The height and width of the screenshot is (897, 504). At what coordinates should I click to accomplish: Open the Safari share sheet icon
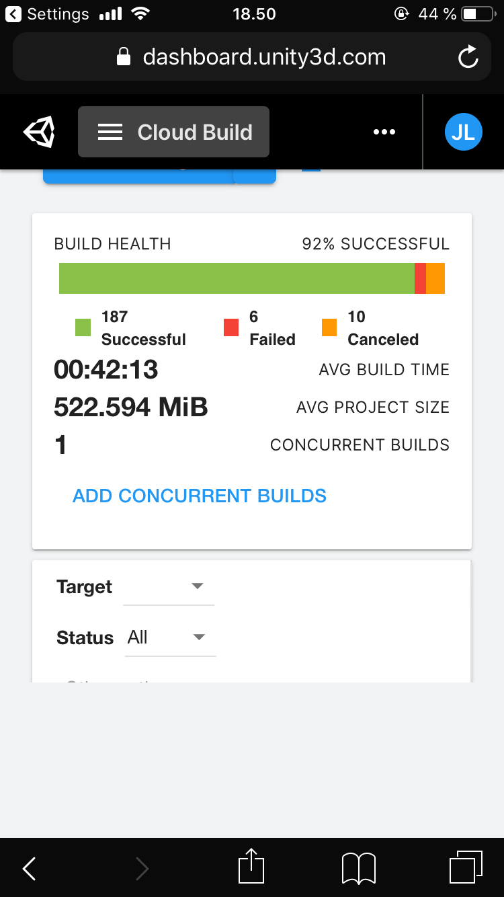pyautogui.click(x=251, y=866)
